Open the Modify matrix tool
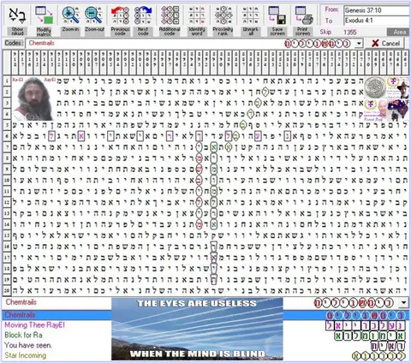411x363 pixels. (44, 15)
